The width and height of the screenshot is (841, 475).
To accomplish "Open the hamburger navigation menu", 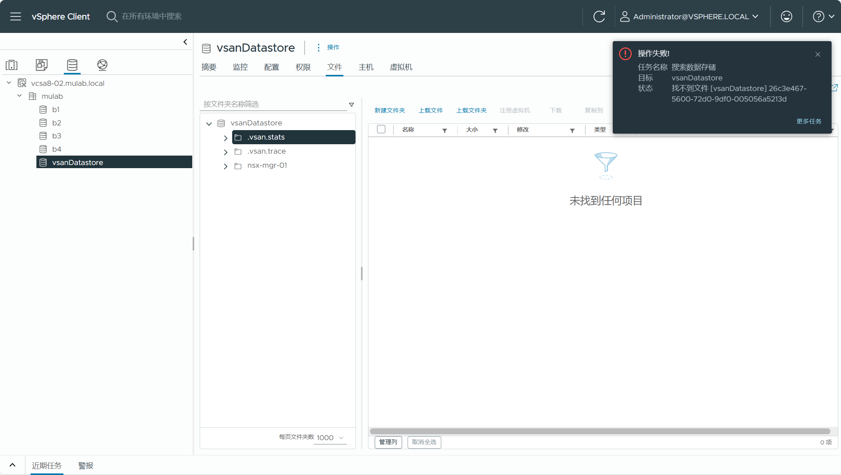I will 16,16.
